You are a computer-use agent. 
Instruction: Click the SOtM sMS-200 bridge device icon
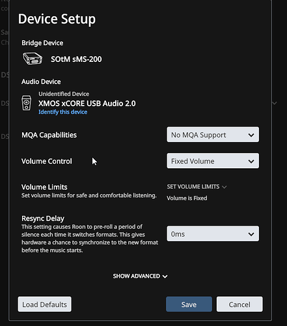[x=33, y=59]
